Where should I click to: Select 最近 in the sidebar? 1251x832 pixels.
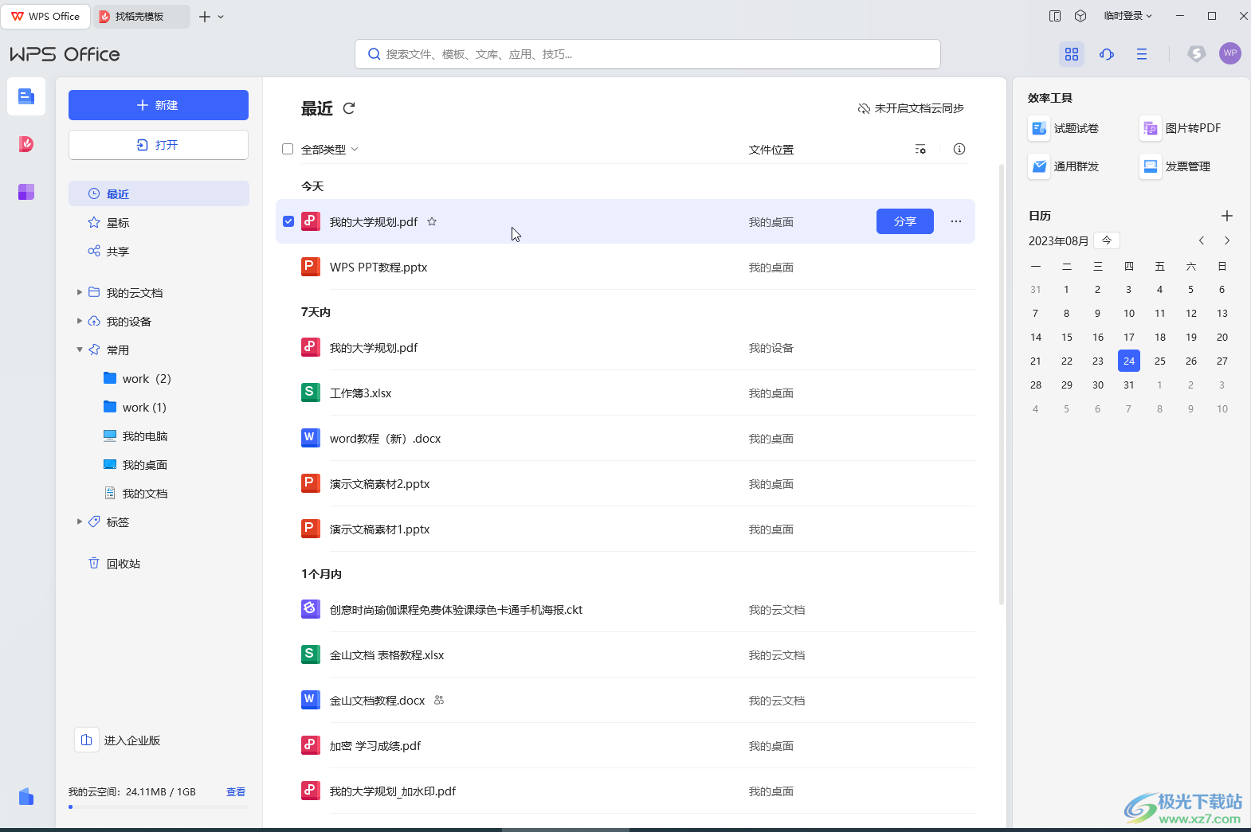(x=159, y=193)
